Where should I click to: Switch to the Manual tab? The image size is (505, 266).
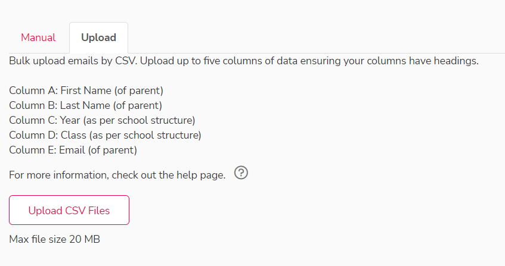pyautogui.click(x=38, y=37)
